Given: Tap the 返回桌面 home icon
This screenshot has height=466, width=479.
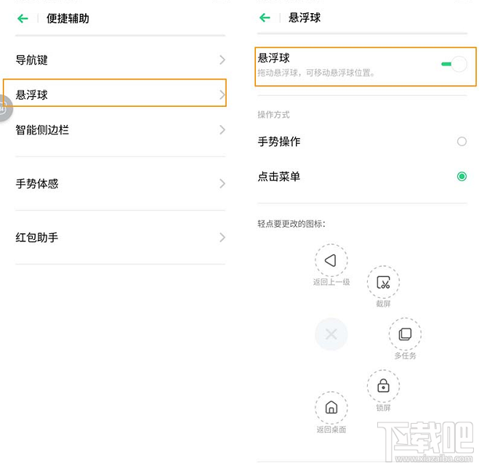Looking at the screenshot, I should click(331, 407).
